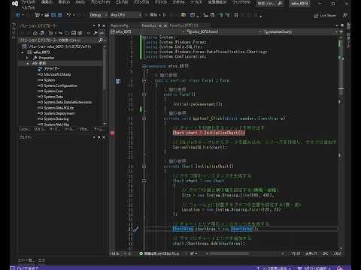Click the Save All toolbar icon
The height and width of the screenshot is (270, 361).
pos(59,15)
